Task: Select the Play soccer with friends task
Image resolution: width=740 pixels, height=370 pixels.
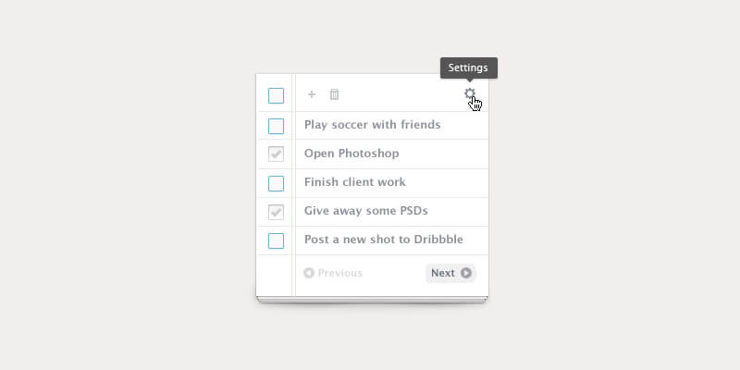Action: click(x=372, y=125)
